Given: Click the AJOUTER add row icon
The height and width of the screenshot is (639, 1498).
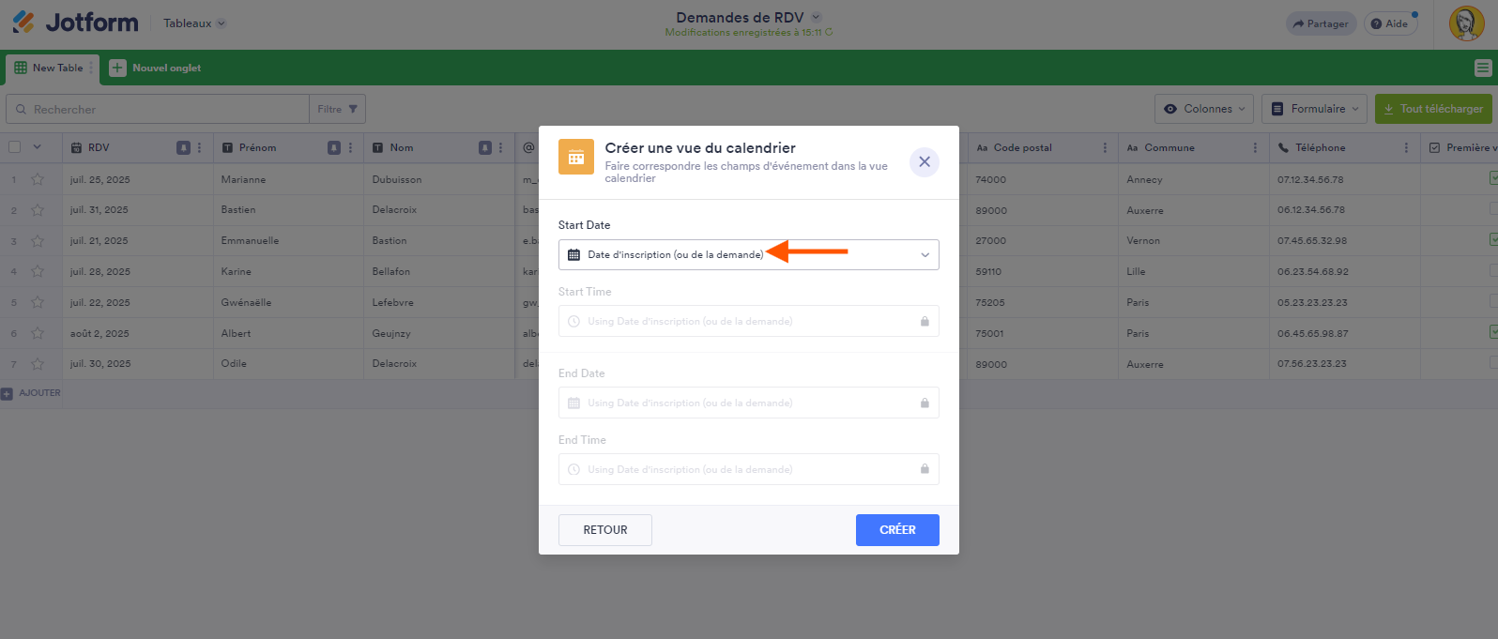Looking at the screenshot, I should 8,393.
